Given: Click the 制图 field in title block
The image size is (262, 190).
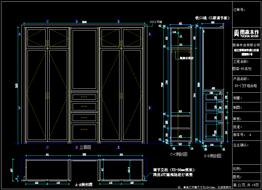Looking at the screenshot, I should (237, 107).
